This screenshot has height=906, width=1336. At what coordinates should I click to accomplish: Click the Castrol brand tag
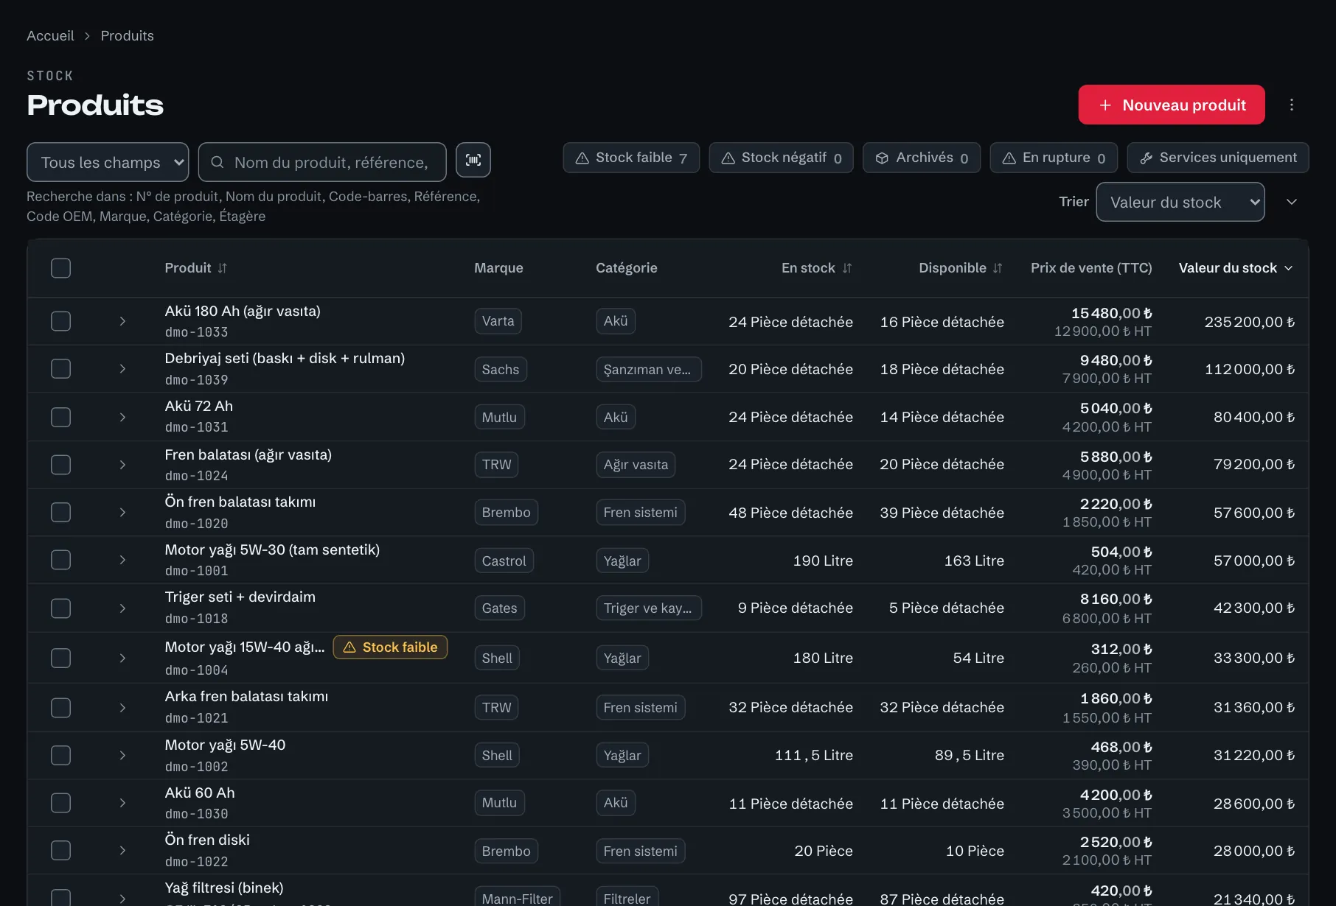(504, 561)
